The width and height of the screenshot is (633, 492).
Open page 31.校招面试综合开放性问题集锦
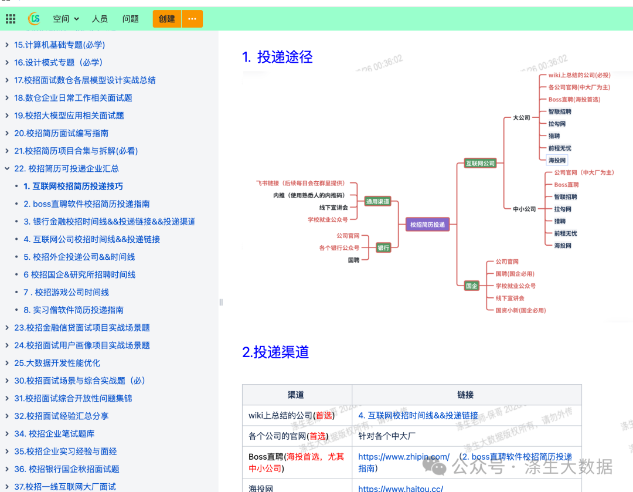point(73,398)
